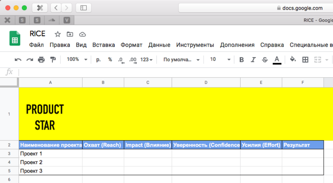
Task: Select the Проект 3 cell
Action: [51, 171]
